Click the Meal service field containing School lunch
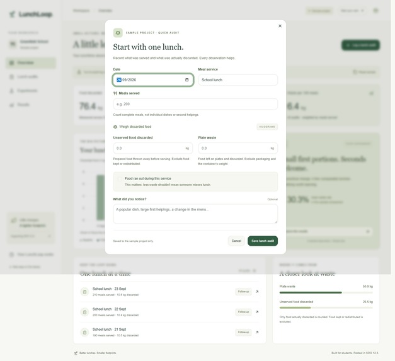 pos(238,80)
